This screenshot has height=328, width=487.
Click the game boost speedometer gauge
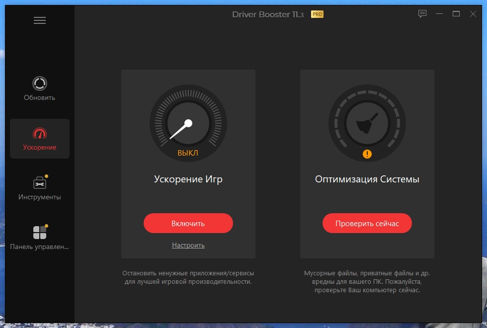click(188, 123)
